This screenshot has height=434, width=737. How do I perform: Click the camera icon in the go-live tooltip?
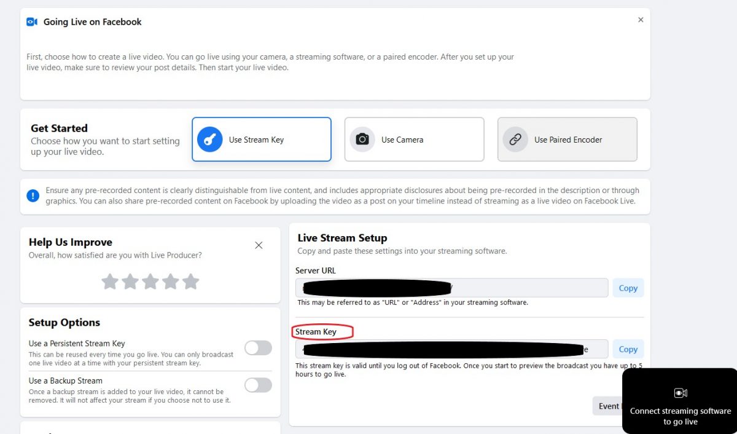[x=680, y=393]
